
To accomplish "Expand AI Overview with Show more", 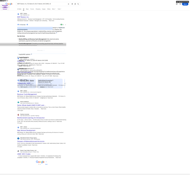I will (x=41, y=50).
